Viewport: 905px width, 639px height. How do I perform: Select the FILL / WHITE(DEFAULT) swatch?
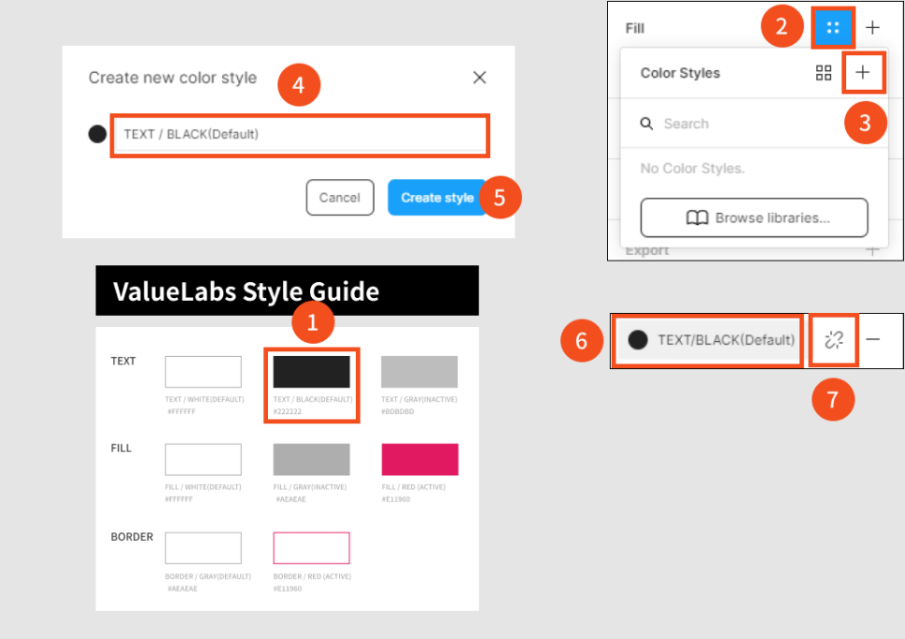pos(203,459)
